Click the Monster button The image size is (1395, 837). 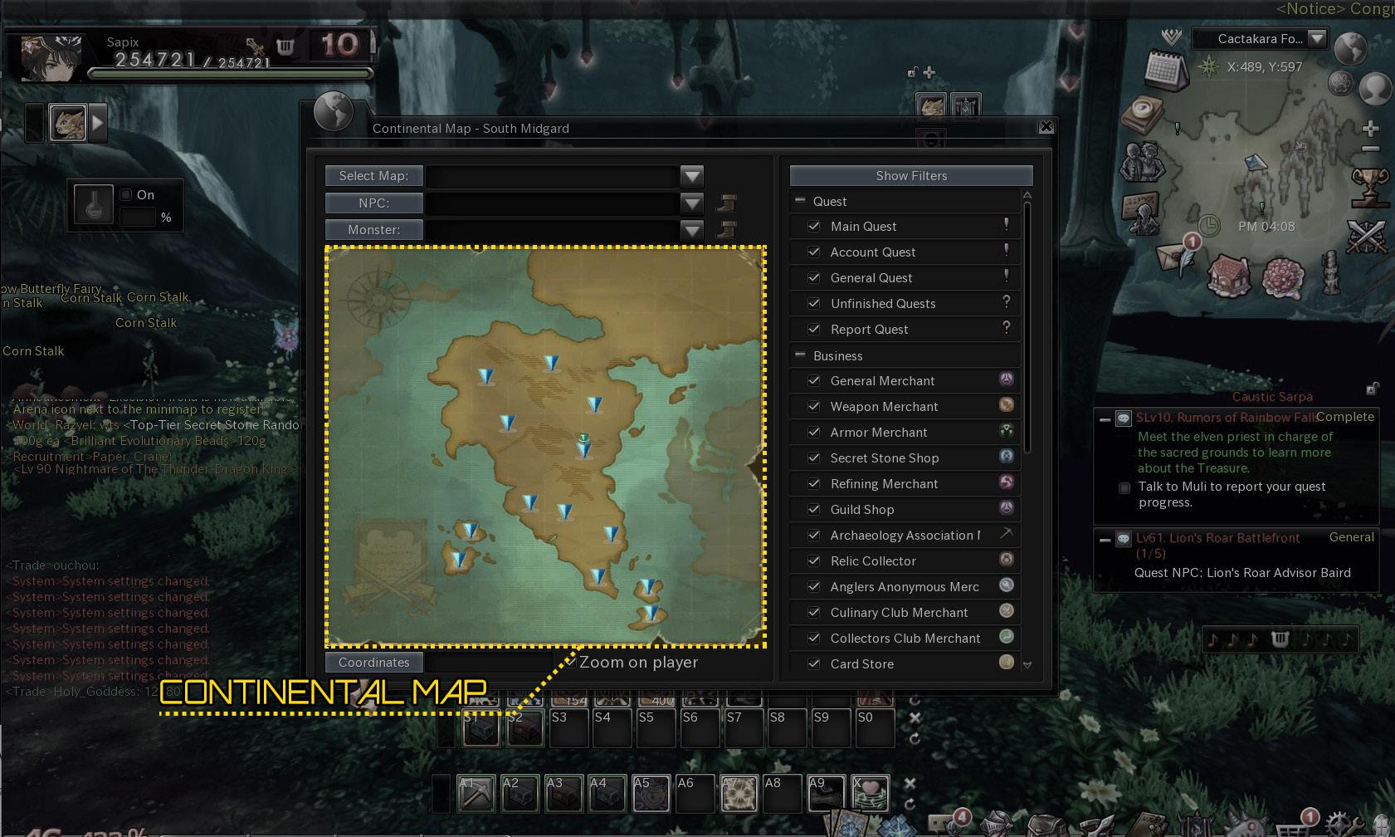click(373, 230)
